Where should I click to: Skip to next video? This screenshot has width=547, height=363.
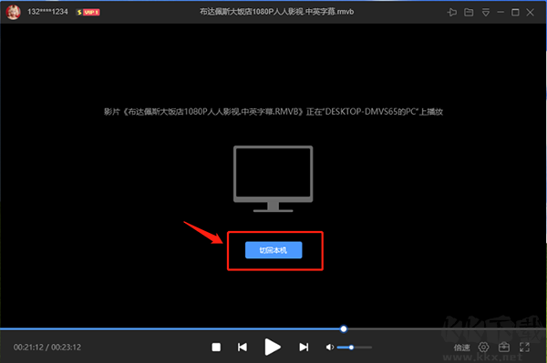tap(304, 347)
